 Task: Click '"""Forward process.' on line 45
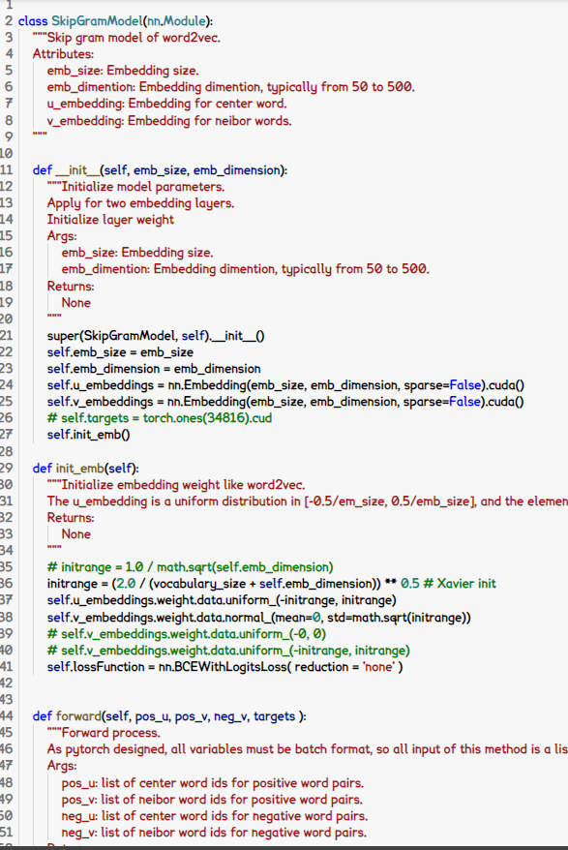(104, 732)
